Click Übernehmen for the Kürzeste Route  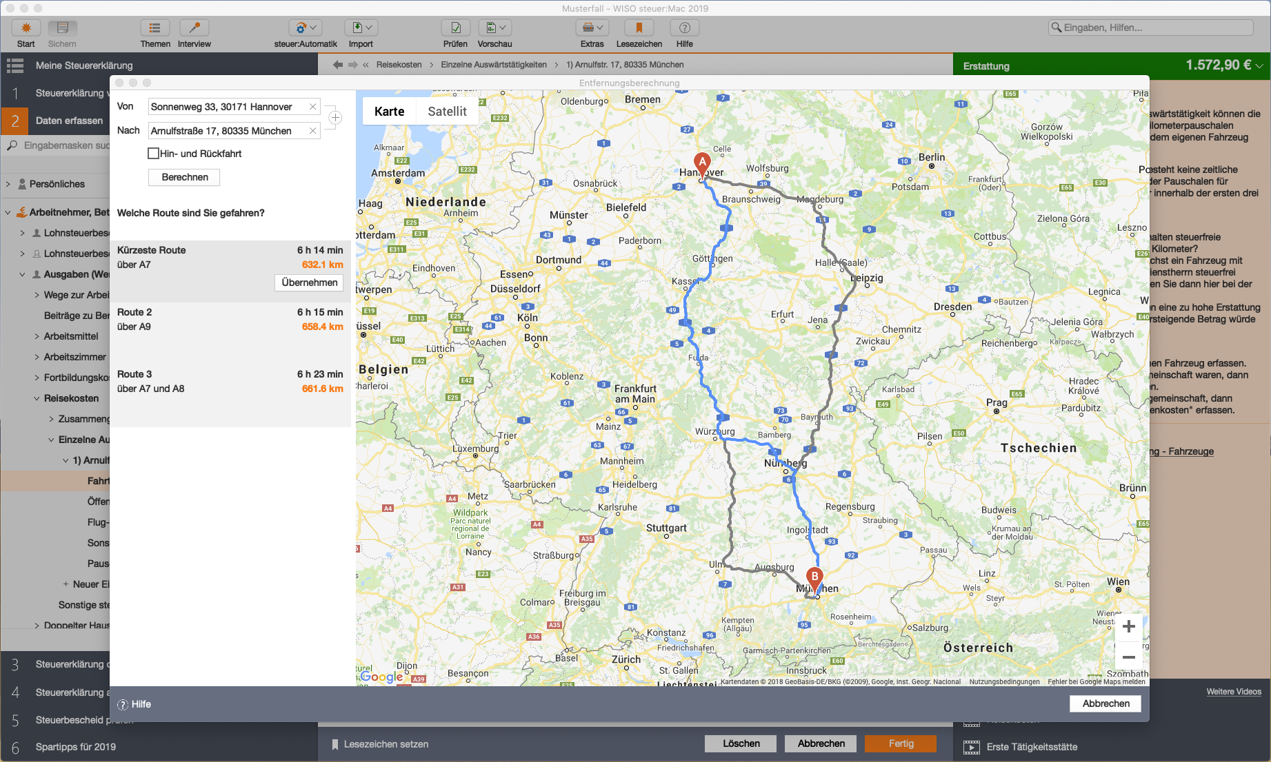tap(310, 282)
